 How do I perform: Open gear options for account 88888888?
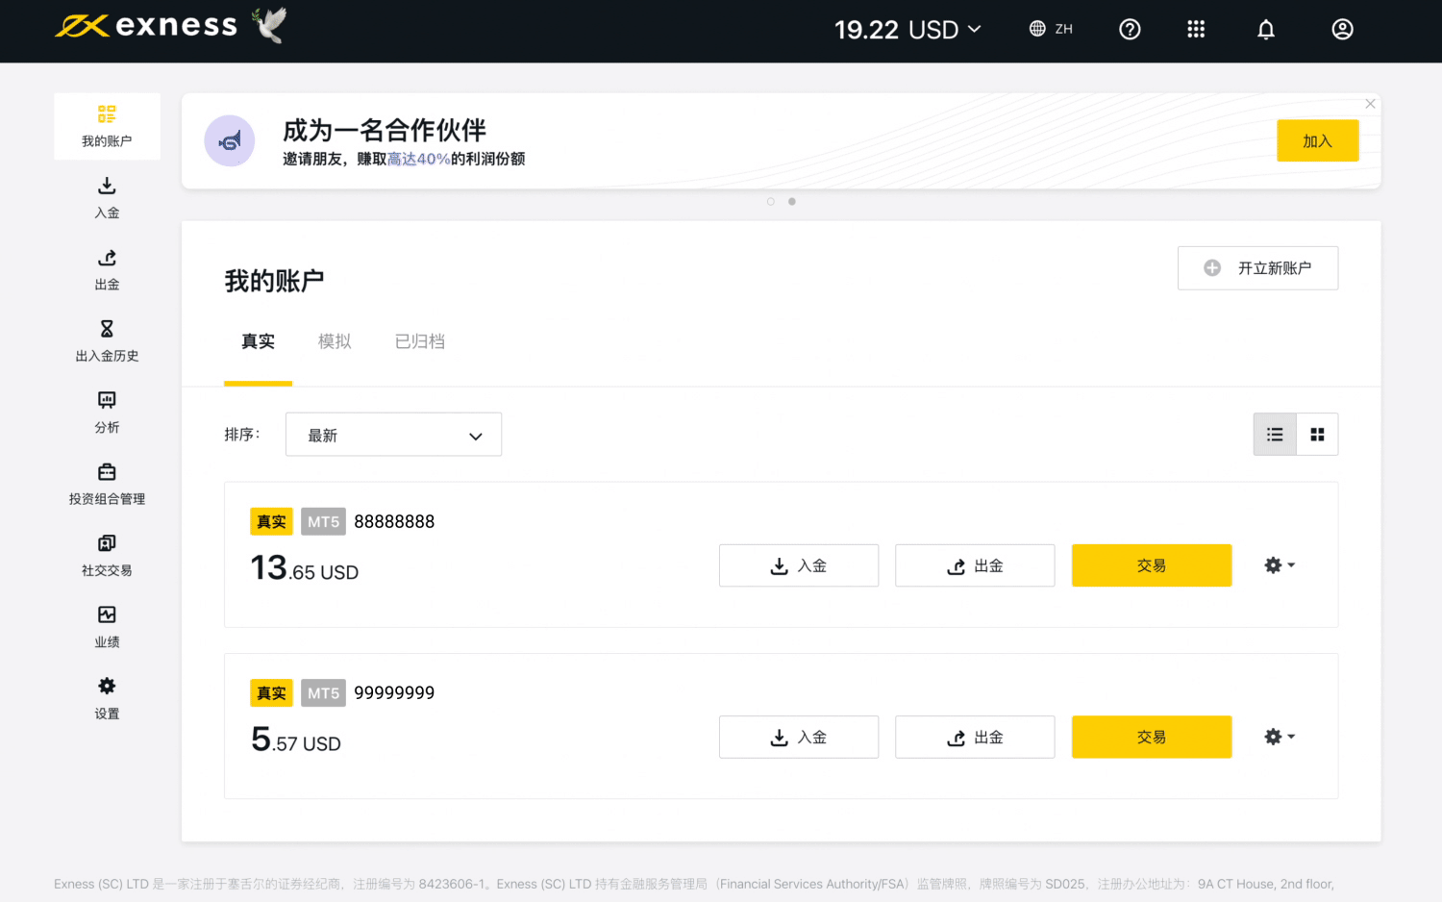point(1279,565)
